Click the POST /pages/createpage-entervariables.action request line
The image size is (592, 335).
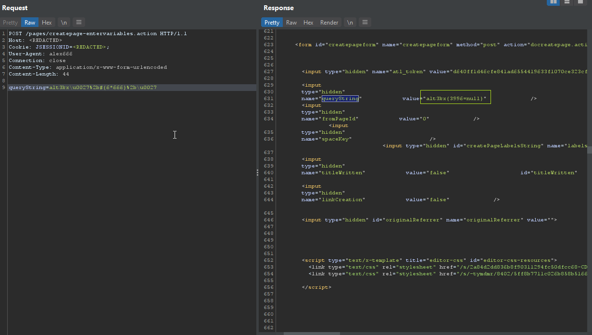[98, 34]
